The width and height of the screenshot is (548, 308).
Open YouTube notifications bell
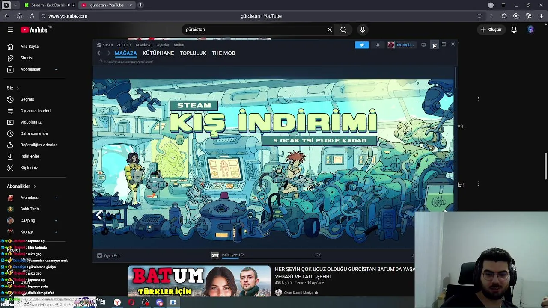514,30
